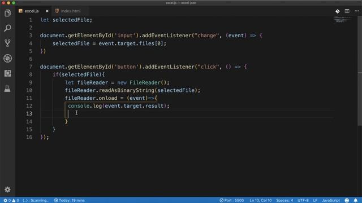
Task: Open the notifications bell
Action: pyautogui.click(x=356, y=201)
